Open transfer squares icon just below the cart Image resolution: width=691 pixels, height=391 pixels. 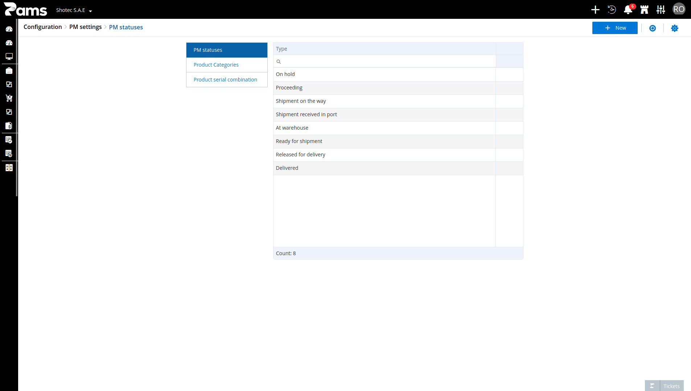click(x=9, y=112)
